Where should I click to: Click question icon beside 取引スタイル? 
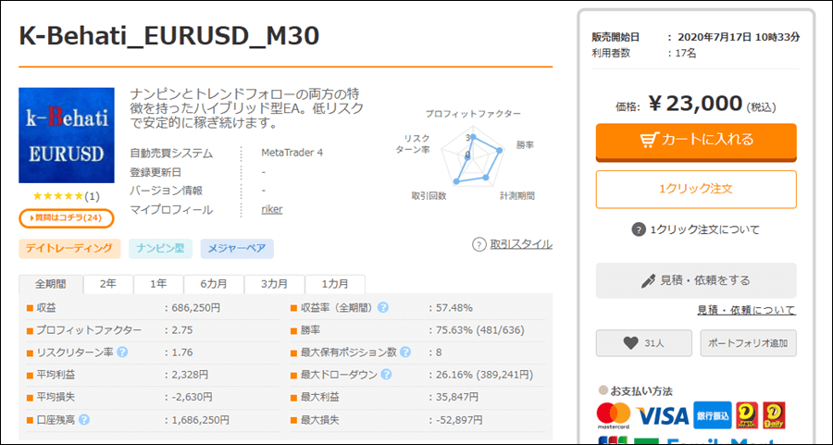[479, 244]
